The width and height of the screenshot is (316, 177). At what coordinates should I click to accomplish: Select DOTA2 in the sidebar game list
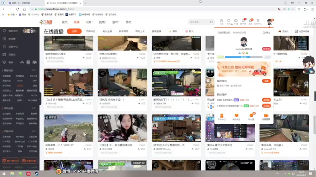pyautogui.click(x=34, y=76)
